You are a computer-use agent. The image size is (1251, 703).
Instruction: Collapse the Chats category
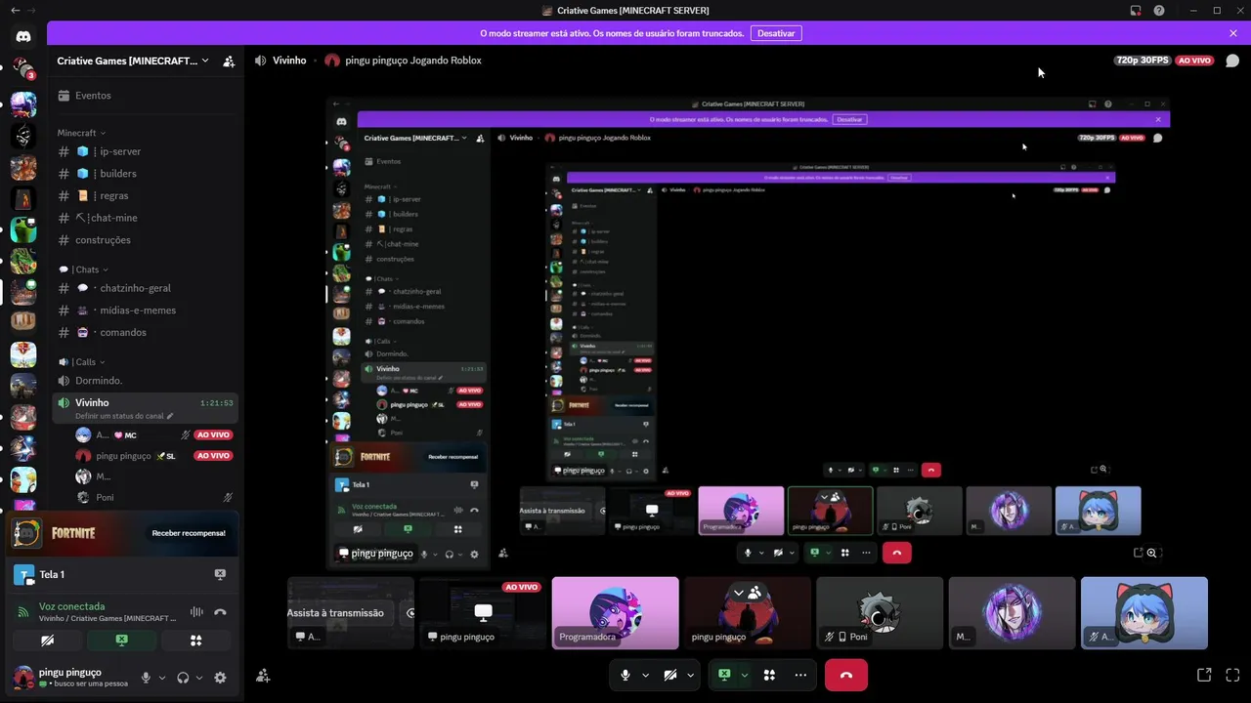83,269
